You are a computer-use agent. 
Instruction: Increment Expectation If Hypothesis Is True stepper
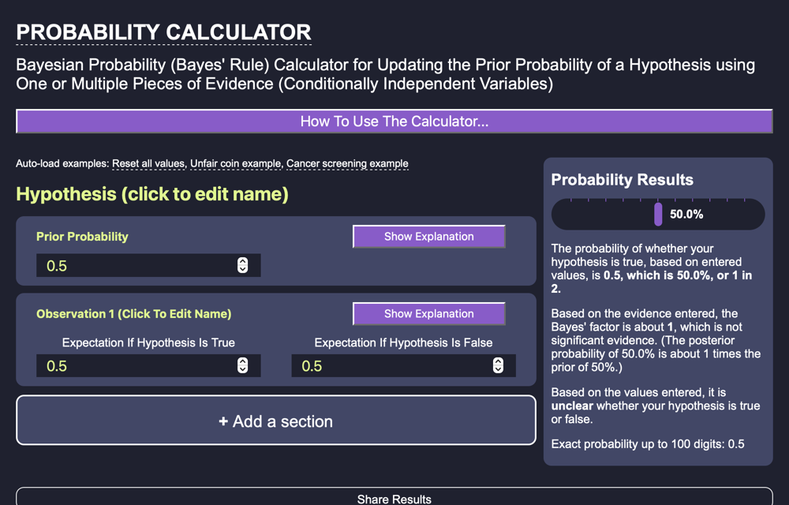pyautogui.click(x=242, y=361)
